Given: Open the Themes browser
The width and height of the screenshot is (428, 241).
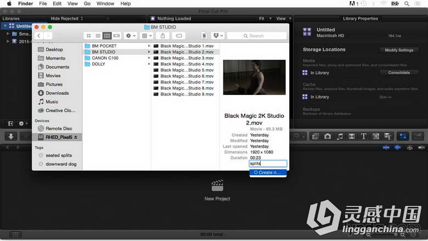Looking at the screenshot, I should 387,136.
